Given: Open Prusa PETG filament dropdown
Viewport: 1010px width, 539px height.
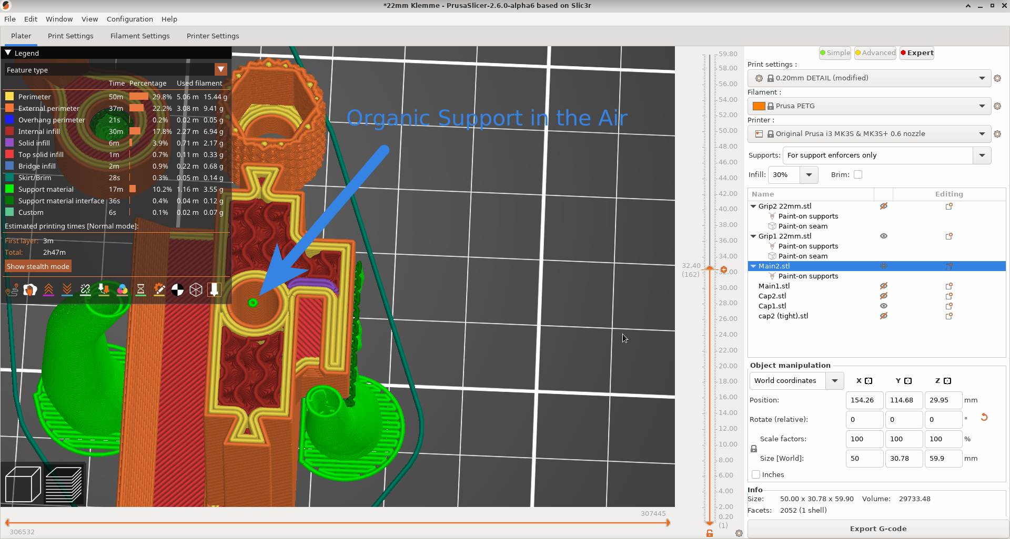Looking at the screenshot, I should (x=869, y=106).
